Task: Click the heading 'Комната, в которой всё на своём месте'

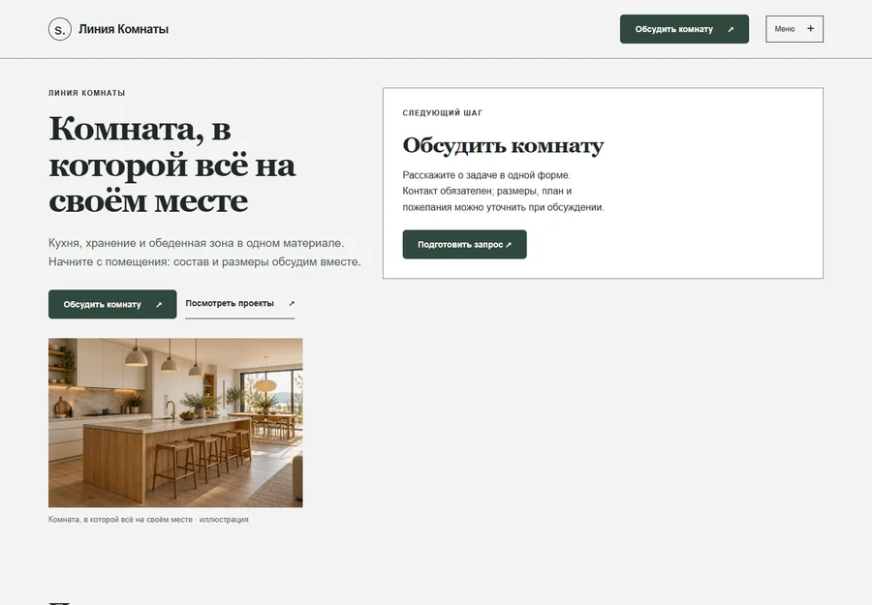Action: coord(171,165)
